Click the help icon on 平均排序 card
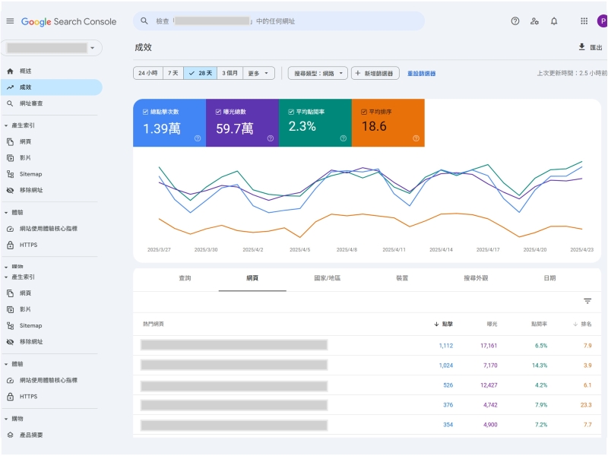The image size is (608, 456). [416, 138]
